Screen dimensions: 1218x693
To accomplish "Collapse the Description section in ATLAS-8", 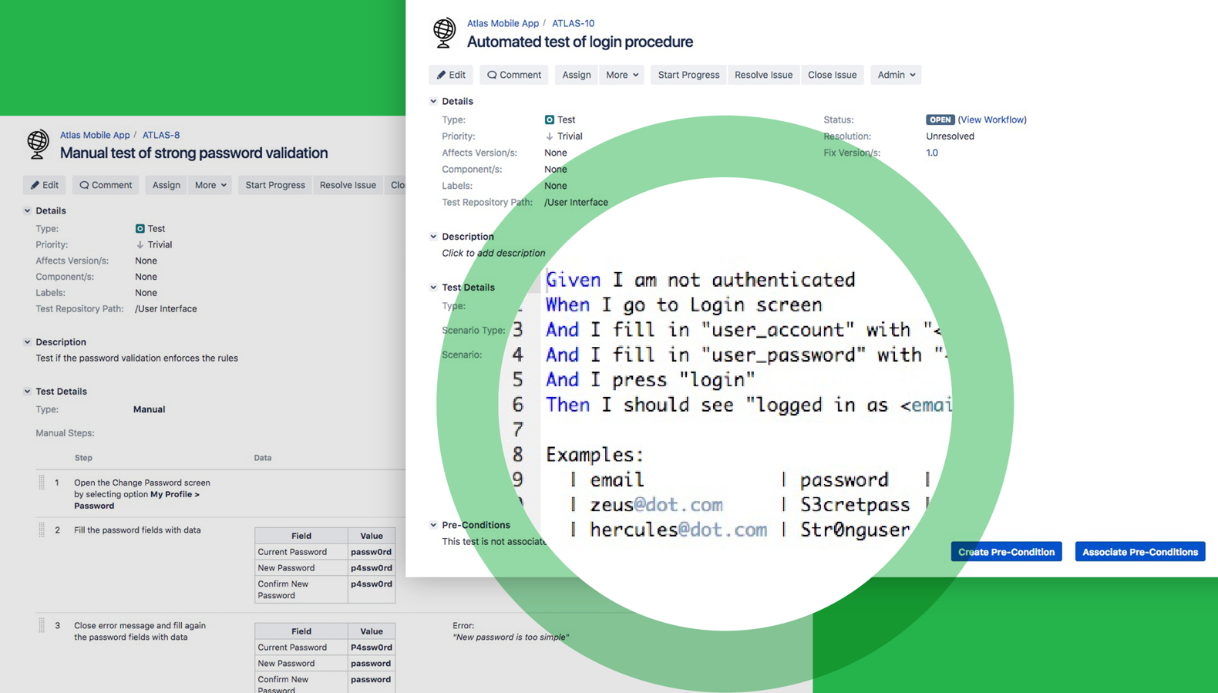I will click(27, 342).
